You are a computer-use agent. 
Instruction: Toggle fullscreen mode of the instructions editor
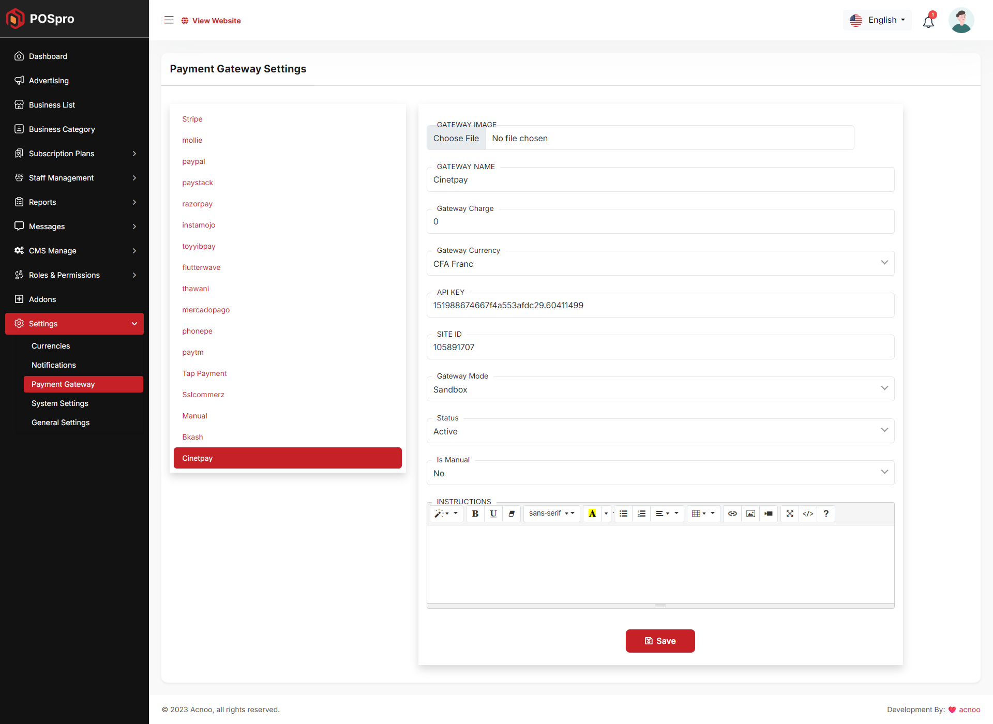(790, 514)
